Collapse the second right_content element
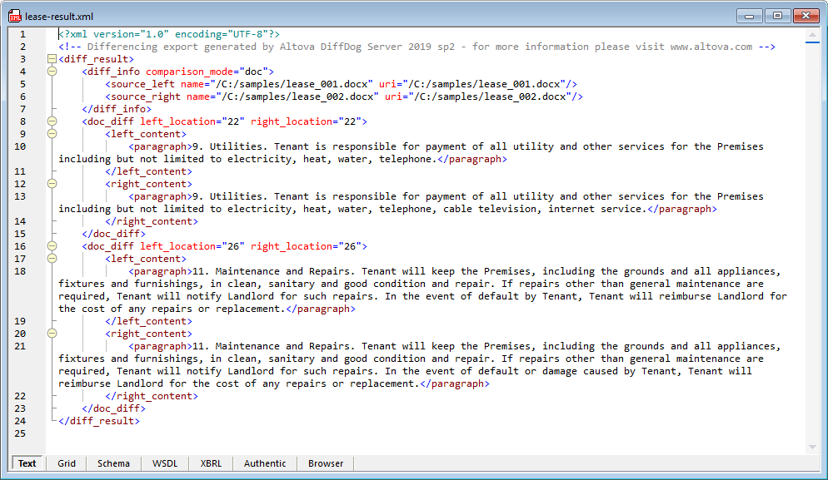This screenshot has height=480, width=828. tap(52, 333)
